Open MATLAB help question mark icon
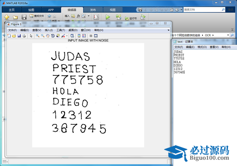This screenshot has width=237, height=166. 177,10
